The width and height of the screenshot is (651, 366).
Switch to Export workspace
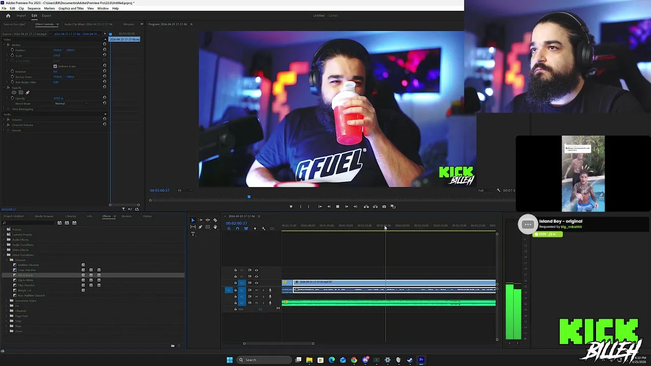click(x=46, y=16)
